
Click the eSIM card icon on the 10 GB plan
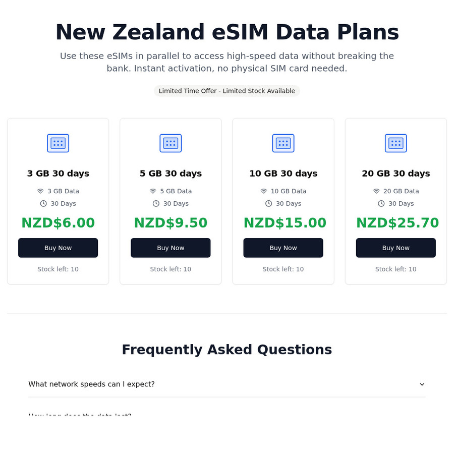283,143
